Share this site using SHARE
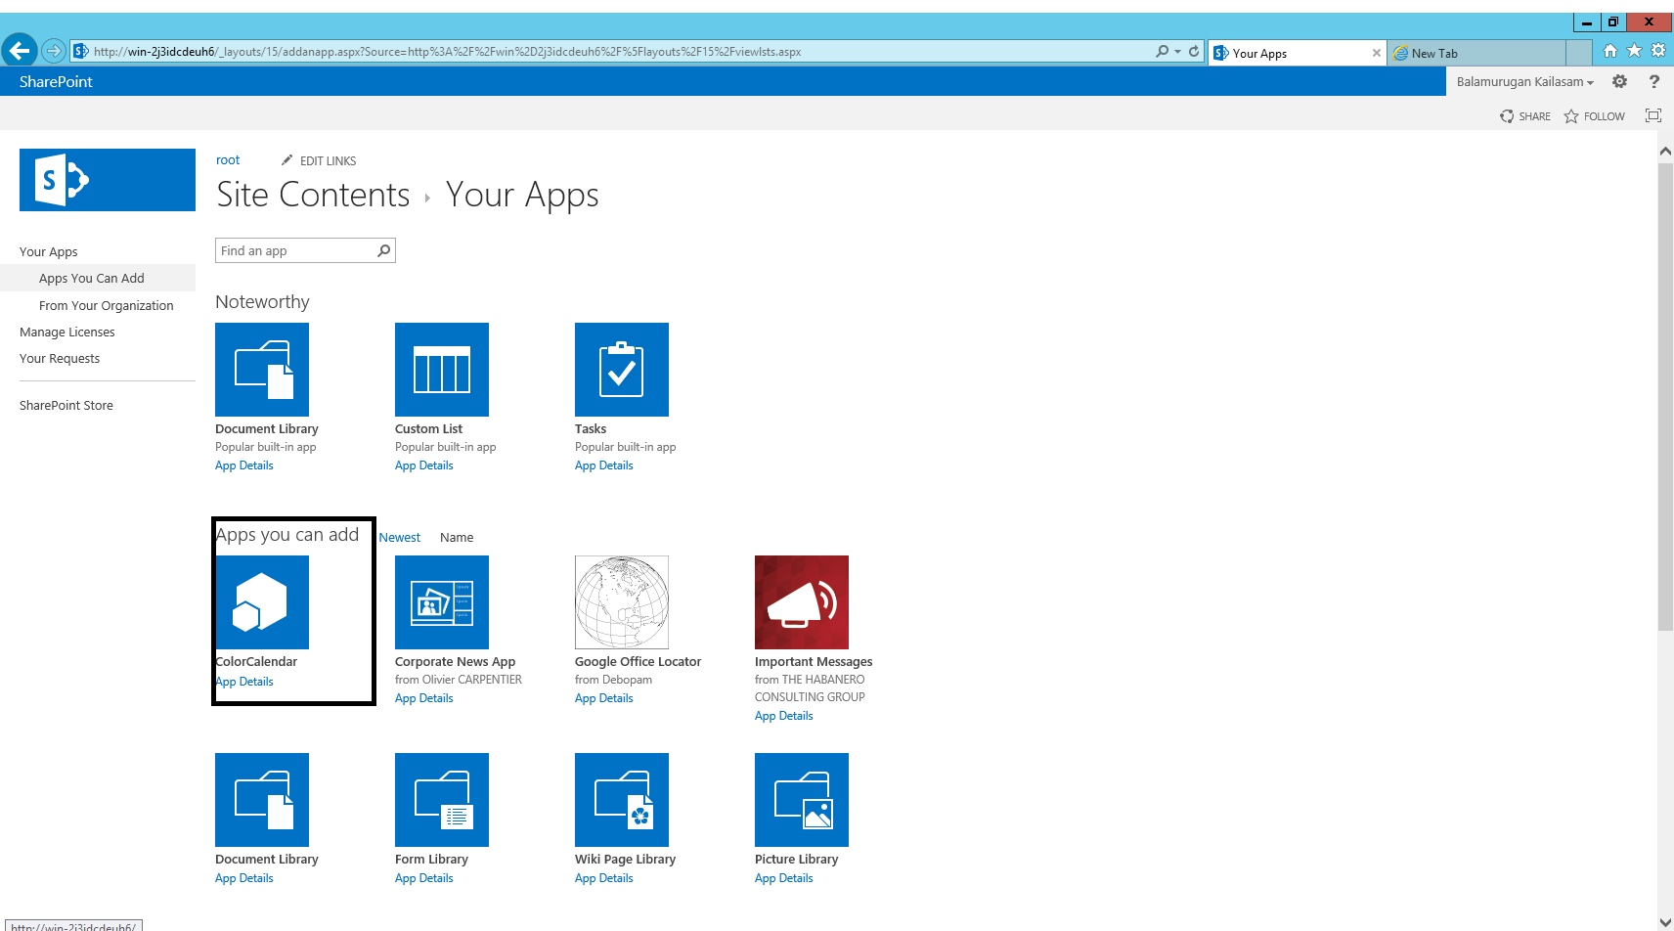 [x=1525, y=116]
